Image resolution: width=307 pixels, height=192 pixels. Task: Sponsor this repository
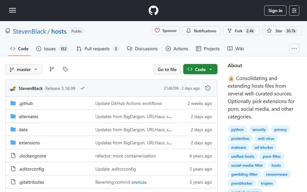(166, 31)
